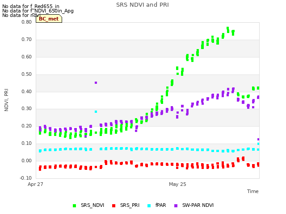Viewport: 286px width, 214px height.
Task: Click the 'No data for f_NDVI_650in_Apg' message
Action: point(38,11)
